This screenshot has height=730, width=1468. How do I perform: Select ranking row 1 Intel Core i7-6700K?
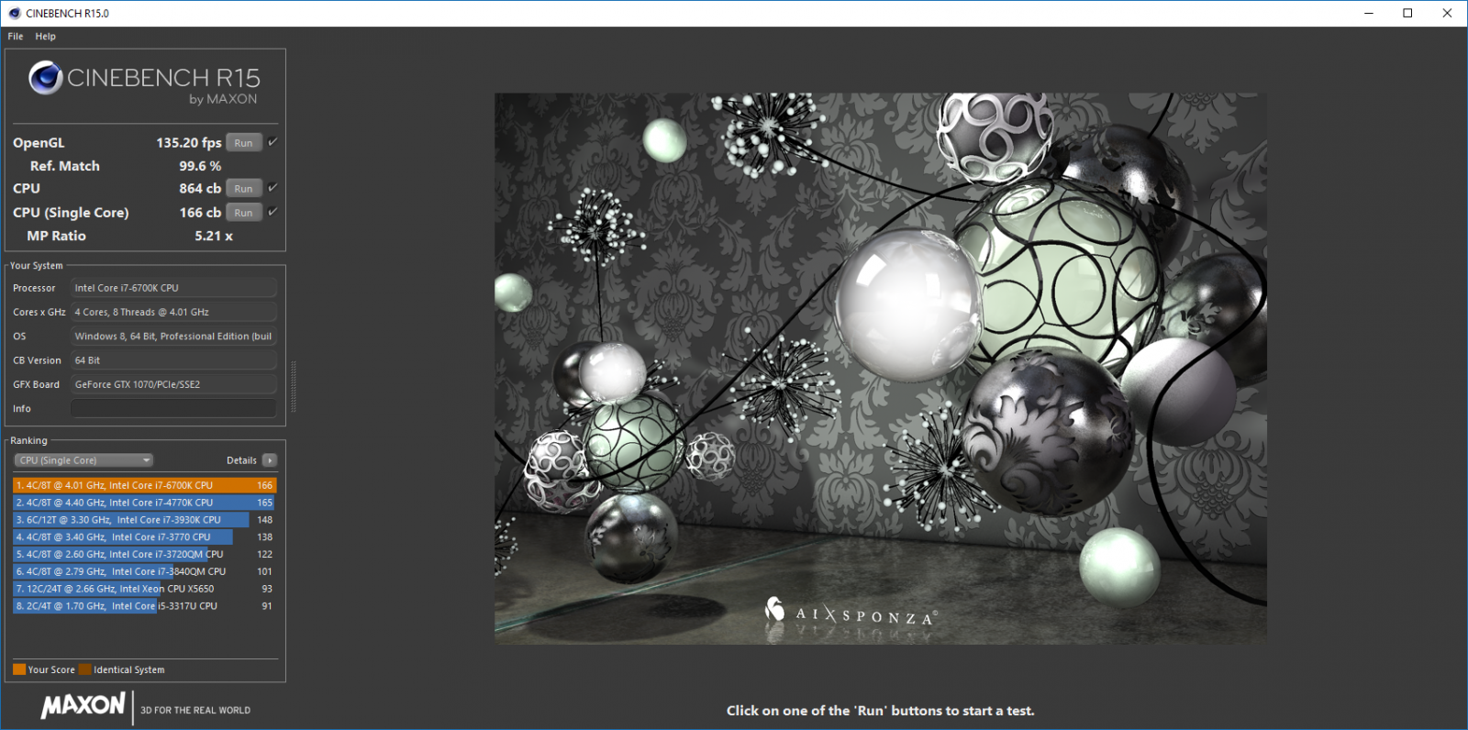pyautogui.click(x=145, y=485)
